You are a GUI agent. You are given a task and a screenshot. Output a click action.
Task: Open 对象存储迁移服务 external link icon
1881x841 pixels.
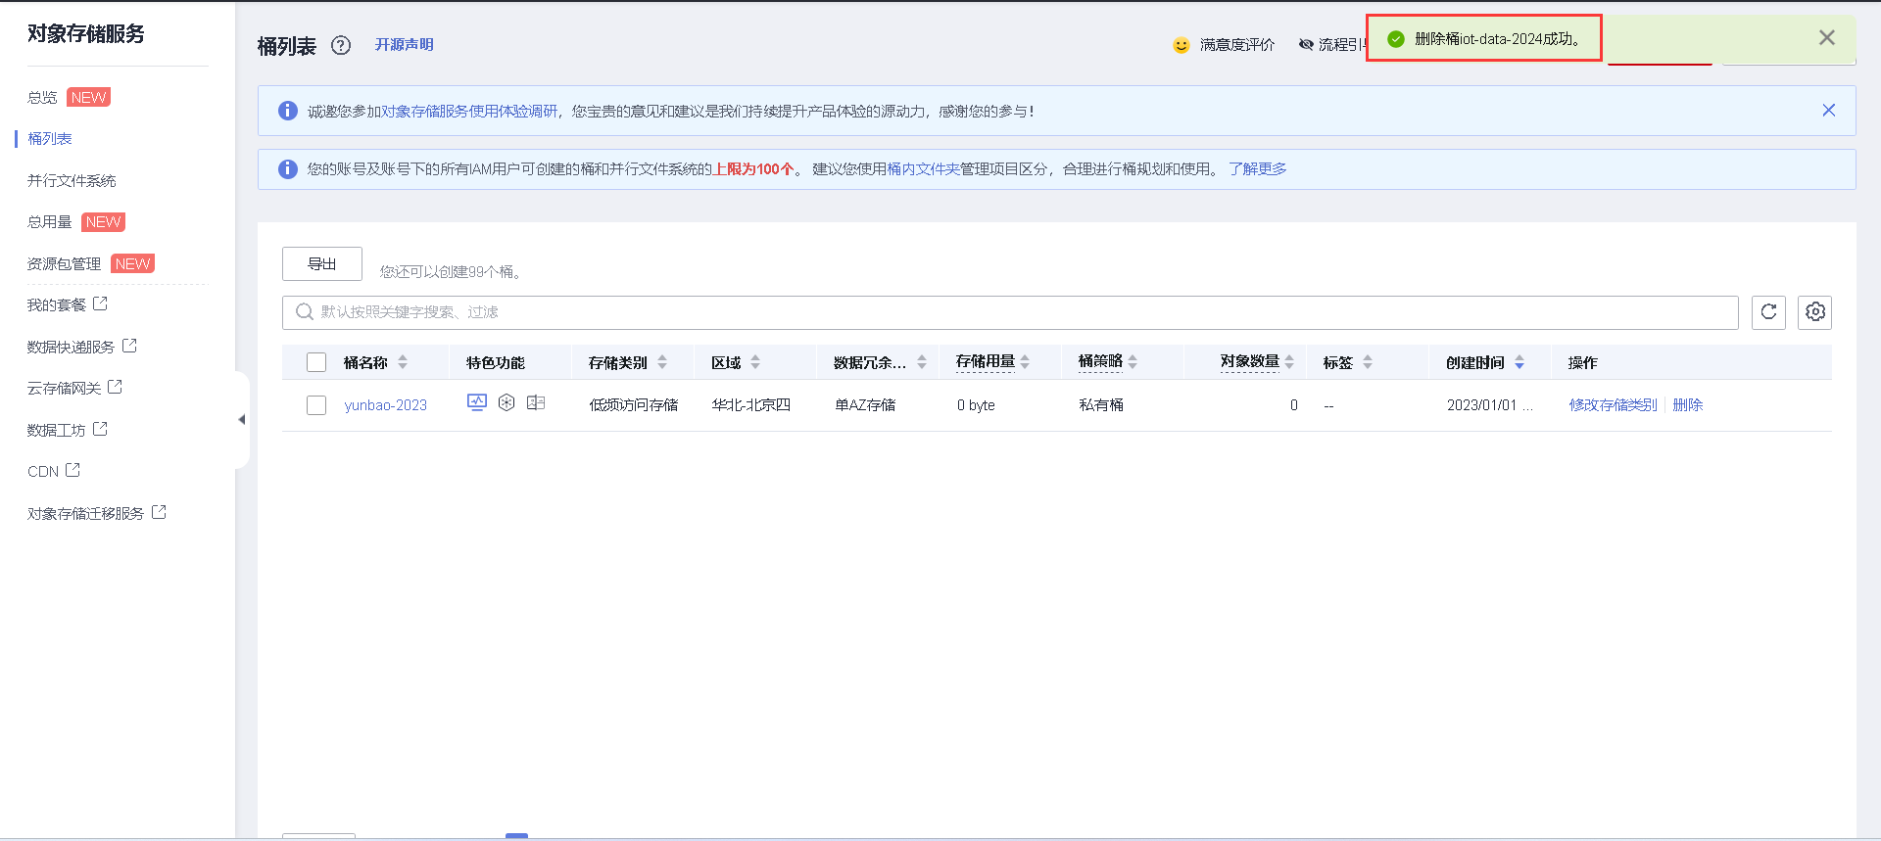(x=159, y=512)
